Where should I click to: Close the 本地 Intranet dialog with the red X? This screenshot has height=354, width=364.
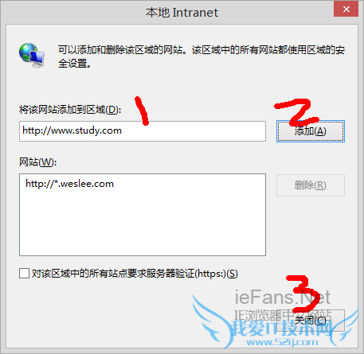click(x=346, y=9)
